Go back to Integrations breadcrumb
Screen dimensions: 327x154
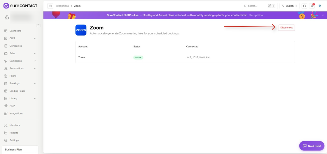point(62,6)
